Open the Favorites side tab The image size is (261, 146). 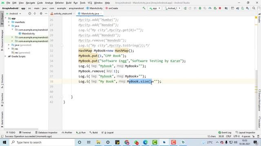click(x=2, y=100)
